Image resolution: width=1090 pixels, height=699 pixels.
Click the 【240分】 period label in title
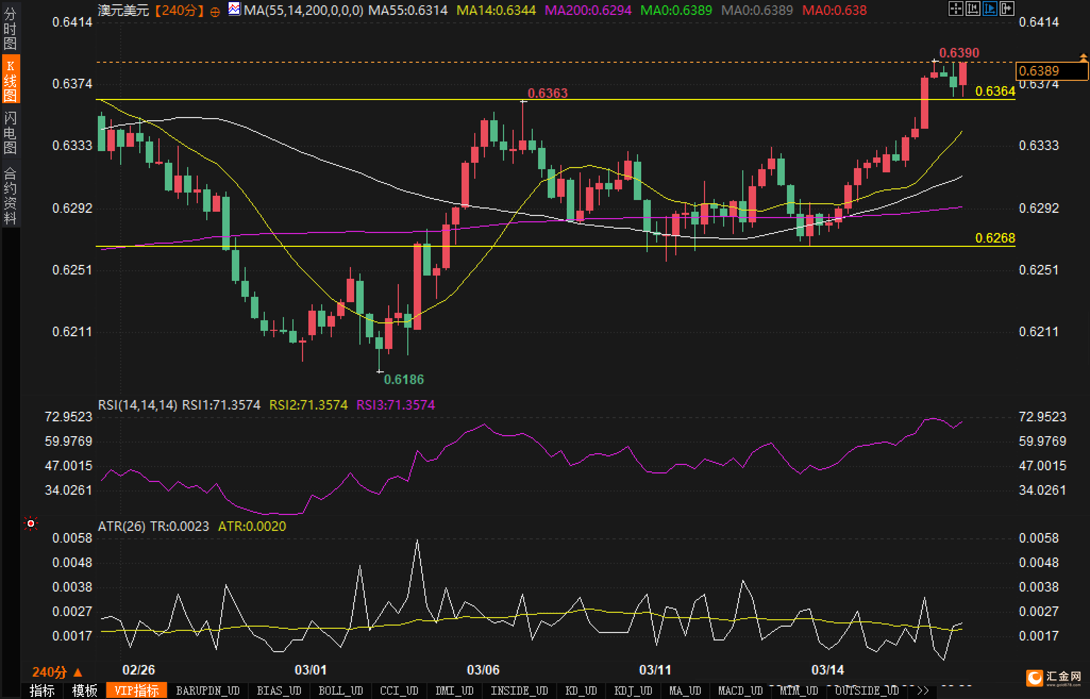coord(179,10)
